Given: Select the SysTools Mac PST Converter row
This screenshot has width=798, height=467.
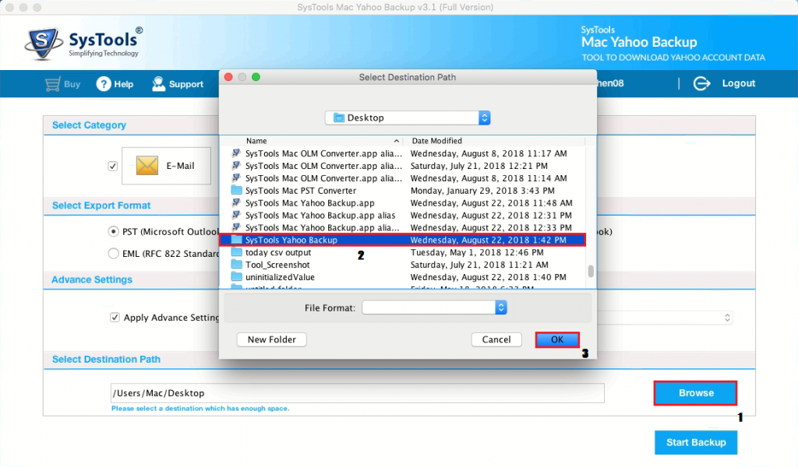Looking at the screenshot, I should coord(403,191).
